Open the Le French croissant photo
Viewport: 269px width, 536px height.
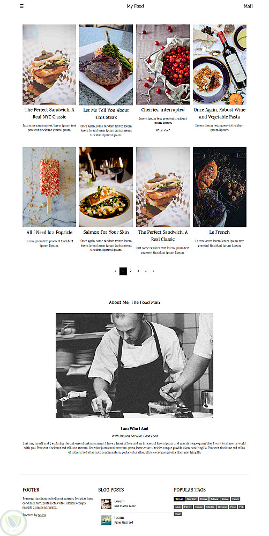(220, 187)
